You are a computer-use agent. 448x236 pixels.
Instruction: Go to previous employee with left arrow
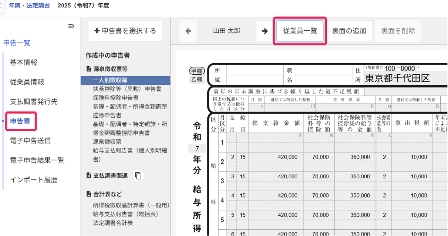coord(188,31)
